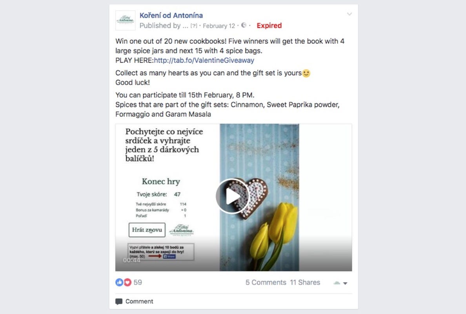Image resolution: width=466 pixels, height=314 pixels.
Task: Click the red Expired status label
Action: (x=269, y=25)
